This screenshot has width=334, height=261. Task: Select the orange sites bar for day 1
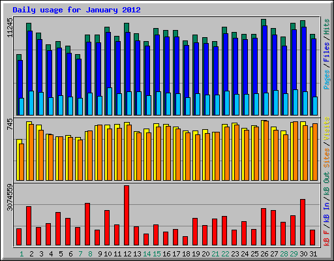(22, 162)
